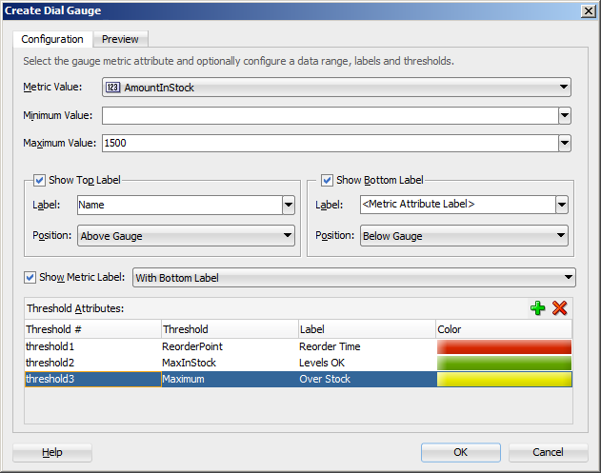
Task: Click the top Label field containing Name
Action: tap(180, 205)
